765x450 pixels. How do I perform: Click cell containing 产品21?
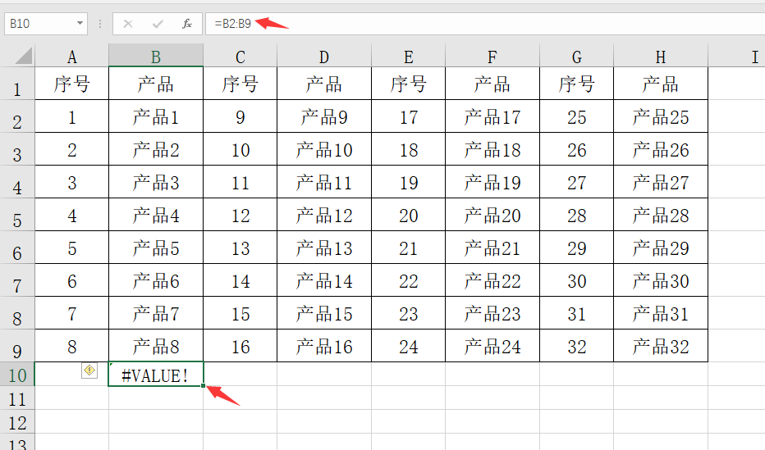[x=492, y=248]
